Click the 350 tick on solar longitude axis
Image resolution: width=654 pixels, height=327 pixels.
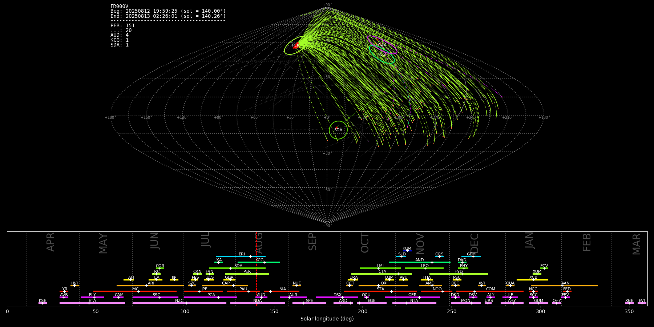(630, 311)
